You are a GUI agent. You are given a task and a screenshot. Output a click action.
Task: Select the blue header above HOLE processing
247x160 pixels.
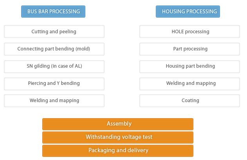pyautogui.click(x=188, y=11)
